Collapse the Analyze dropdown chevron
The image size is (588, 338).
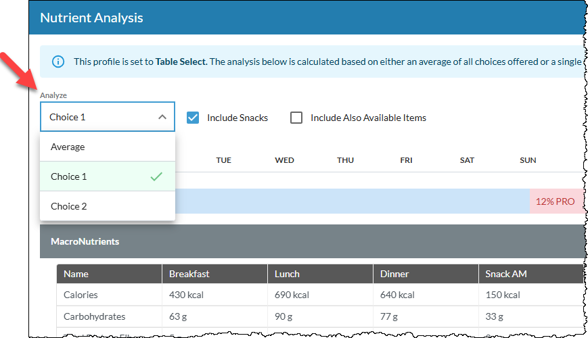tap(162, 117)
